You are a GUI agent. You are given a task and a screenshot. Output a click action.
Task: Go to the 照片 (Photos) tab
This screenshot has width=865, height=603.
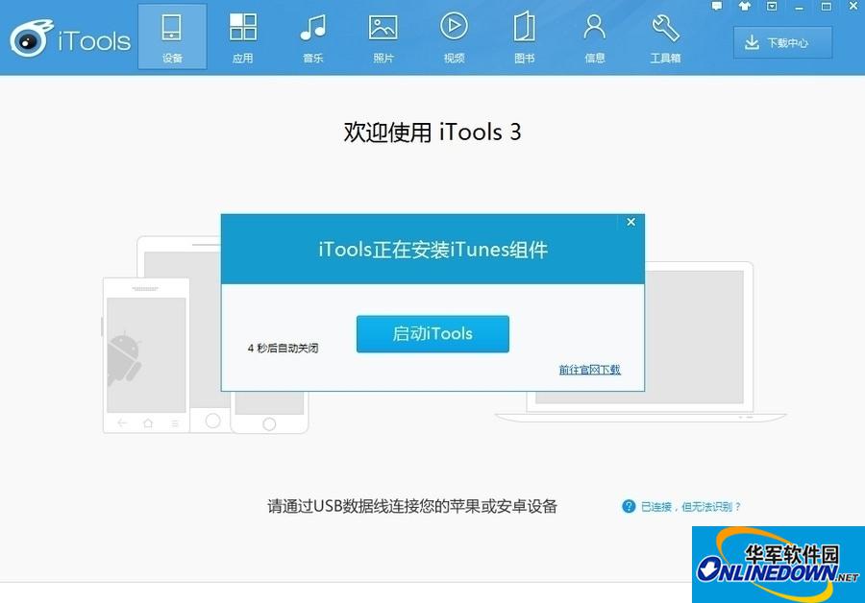[383, 36]
